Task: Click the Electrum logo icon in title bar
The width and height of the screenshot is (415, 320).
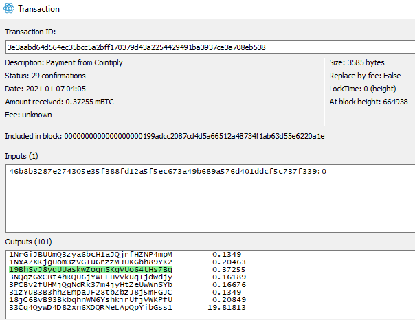Action: [9, 8]
